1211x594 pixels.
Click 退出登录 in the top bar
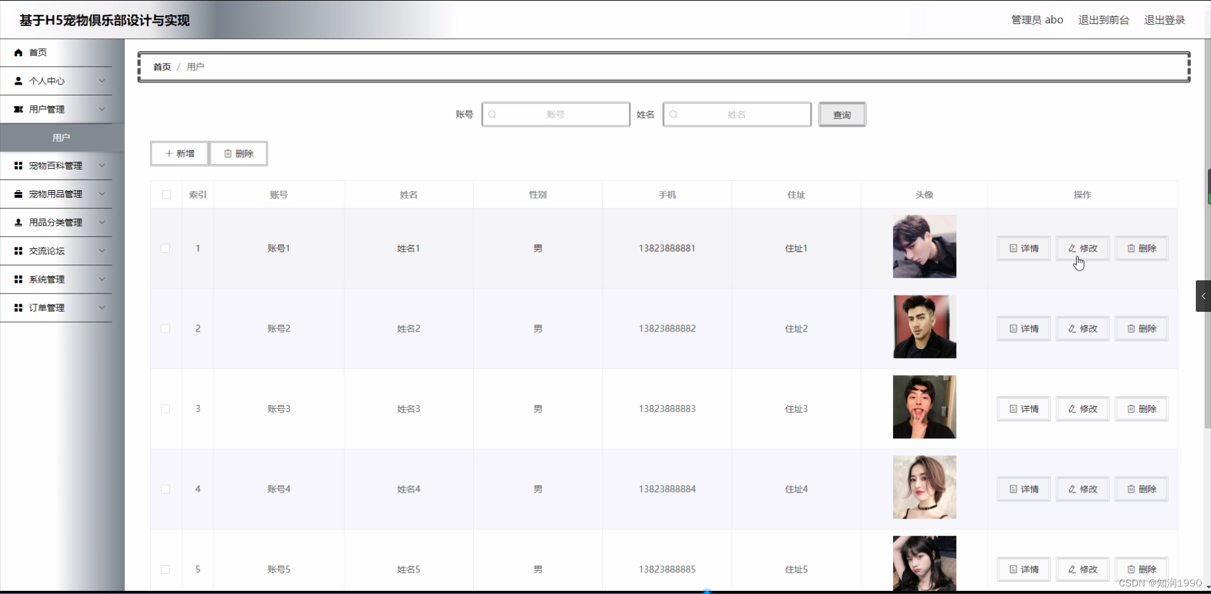1164,20
